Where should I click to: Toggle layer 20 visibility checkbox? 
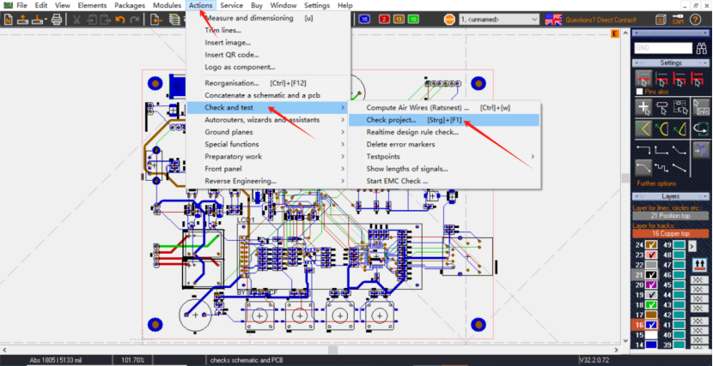click(x=651, y=285)
